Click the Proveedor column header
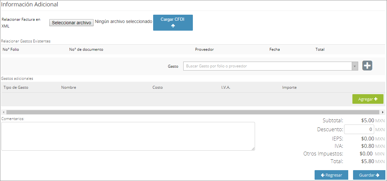 [204, 49]
